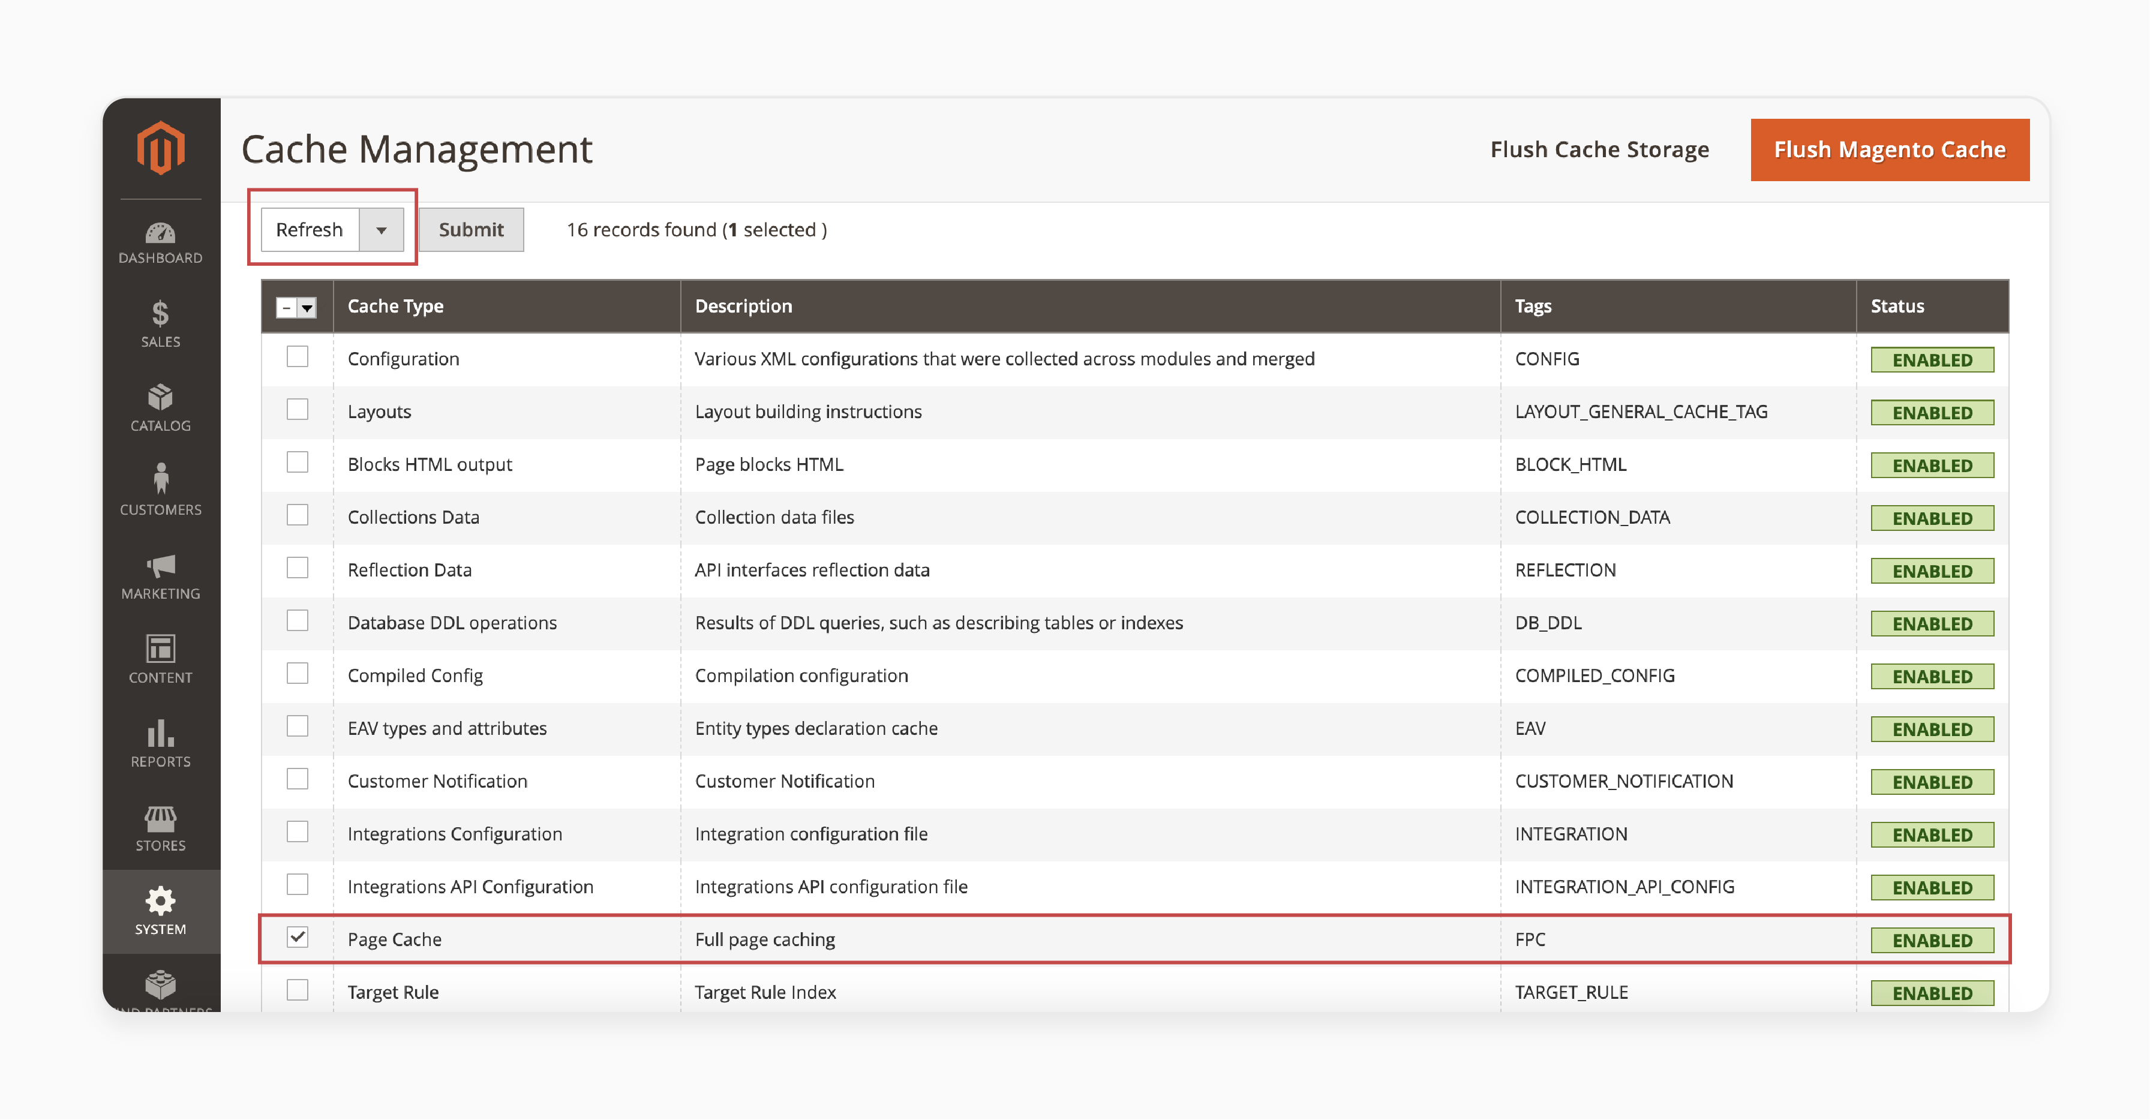The image size is (2150, 1120).
Task: Open the Reports bar chart icon
Action: point(160,734)
